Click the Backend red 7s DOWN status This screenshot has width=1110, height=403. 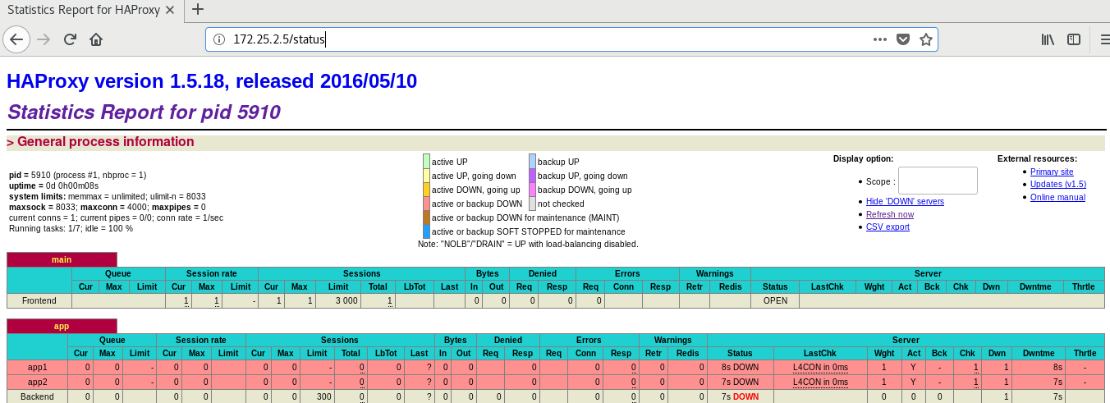[740, 396]
